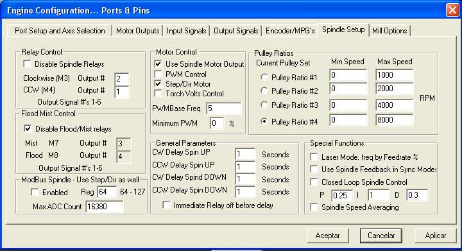
Task: Enable Closed Loop Spindle Control
Action: click(x=314, y=182)
